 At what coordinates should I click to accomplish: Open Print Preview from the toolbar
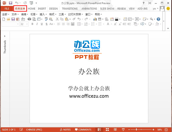pos(34,19)
